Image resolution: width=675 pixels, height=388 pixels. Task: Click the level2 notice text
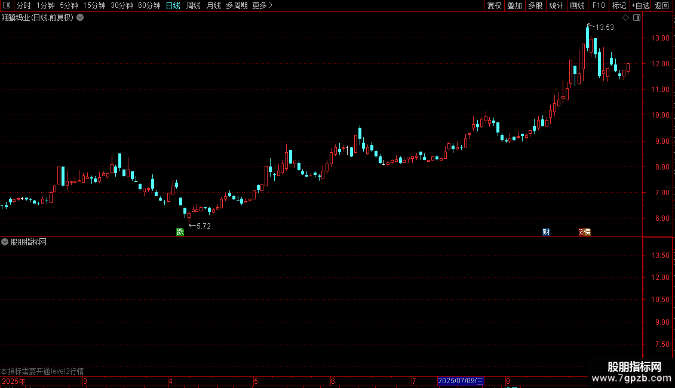pyautogui.click(x=42, y=371)
